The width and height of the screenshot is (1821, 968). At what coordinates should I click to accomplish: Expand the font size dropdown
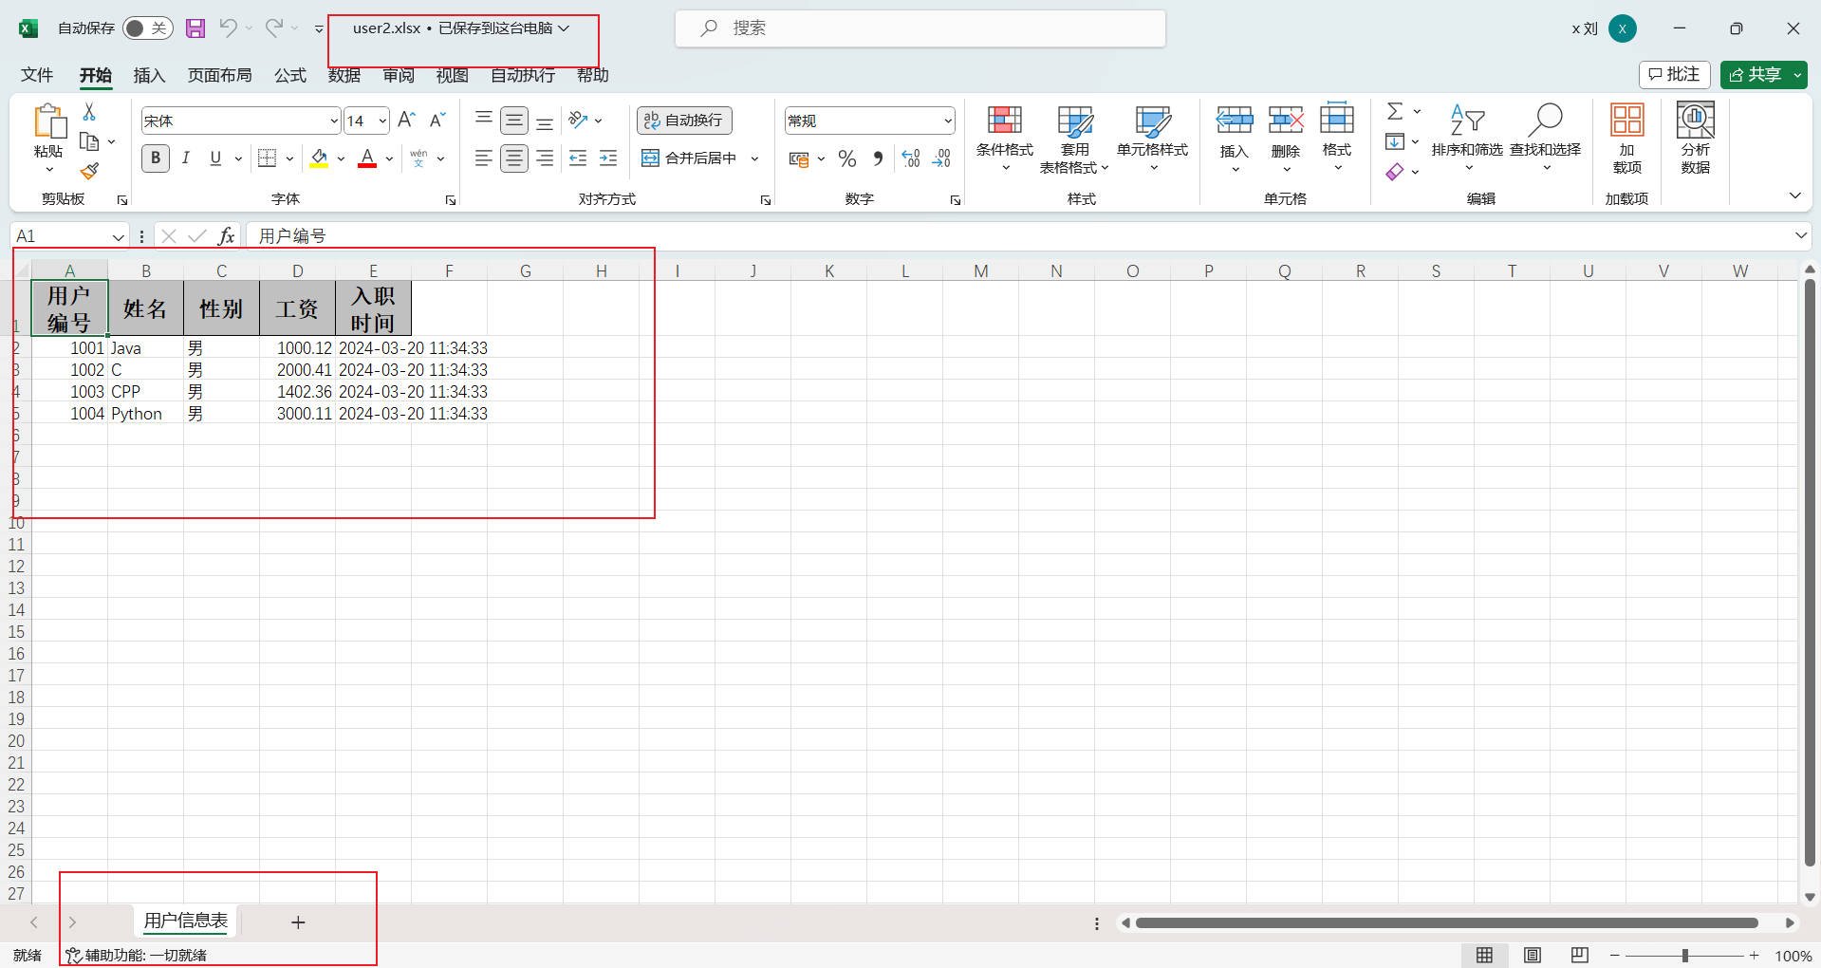pyautogui.click(x=382, y=121)
